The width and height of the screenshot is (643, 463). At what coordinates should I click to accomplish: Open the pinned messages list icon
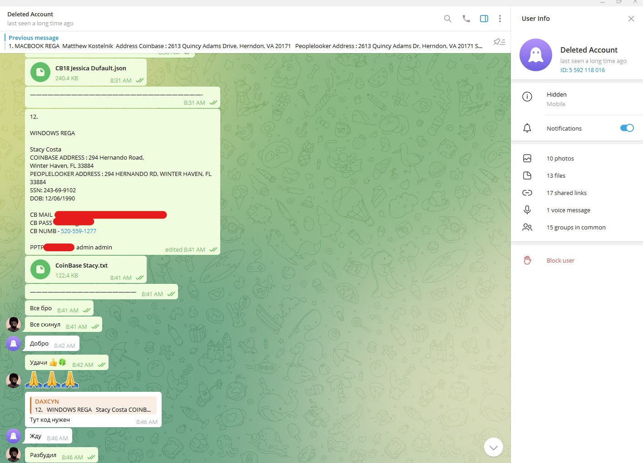click(499, 42)
